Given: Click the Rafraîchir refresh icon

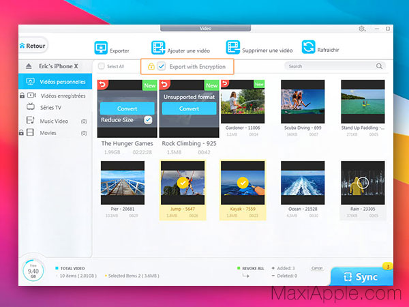Looking at the screenshot, I should [x=308, y=47].
